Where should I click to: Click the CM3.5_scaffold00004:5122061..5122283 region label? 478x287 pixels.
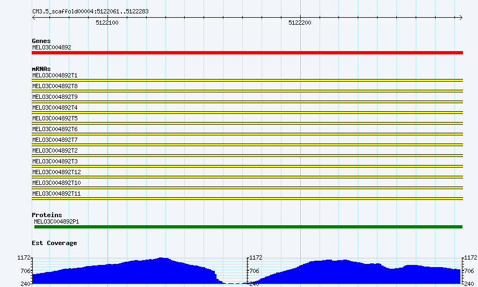(91, 11)
